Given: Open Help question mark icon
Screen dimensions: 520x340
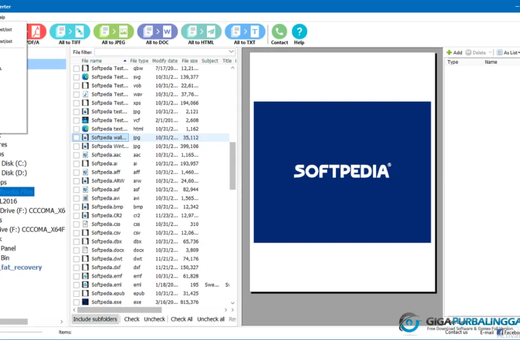Looking at the screenshot, I should (299, 32).
